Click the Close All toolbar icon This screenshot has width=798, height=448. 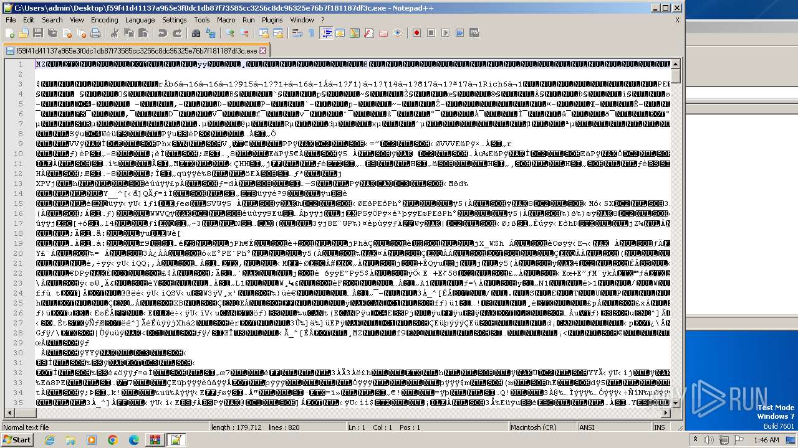81,33
